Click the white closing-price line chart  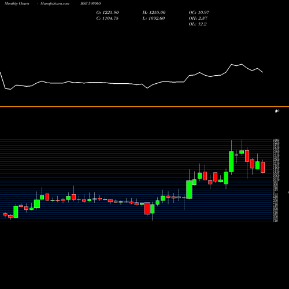131,77
